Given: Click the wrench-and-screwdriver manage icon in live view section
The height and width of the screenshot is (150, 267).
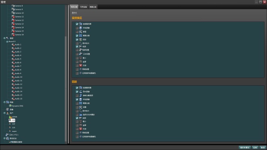Looking at the screenshot, I should pyautogui.click(x=81, y=32).
